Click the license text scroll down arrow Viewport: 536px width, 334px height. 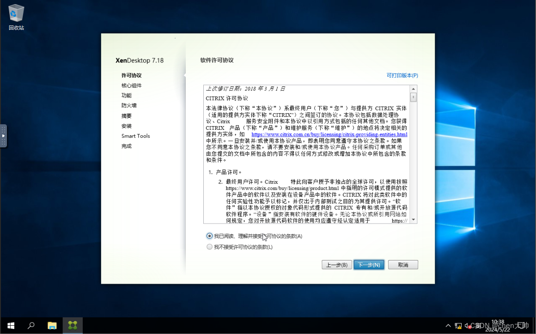pos(413,219)
